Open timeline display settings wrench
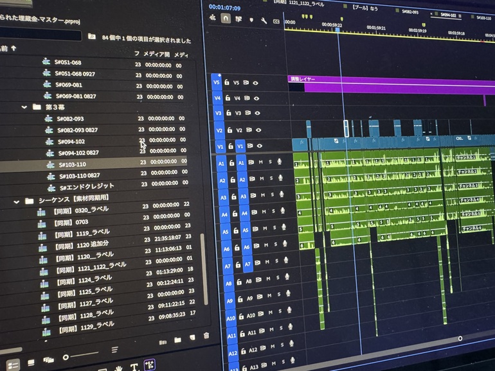495x371 pixels. coord(264,21)
